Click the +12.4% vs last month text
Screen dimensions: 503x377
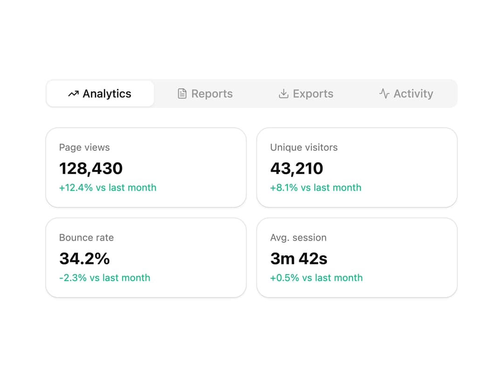pyautogui.click(x=108, y=188)
